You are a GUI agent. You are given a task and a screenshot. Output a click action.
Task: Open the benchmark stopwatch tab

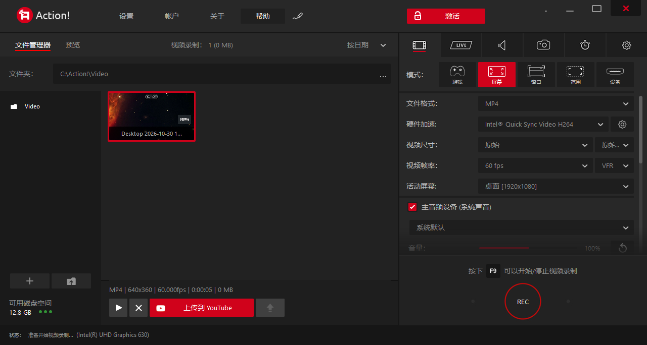coord(585,45)
